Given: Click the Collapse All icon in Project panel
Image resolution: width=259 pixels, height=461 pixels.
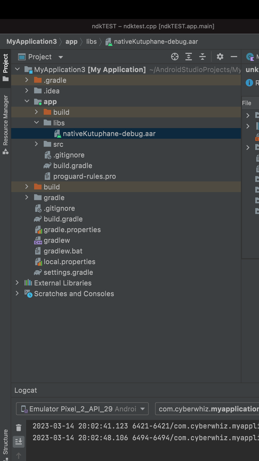Looking at the screenshot, I should coord(203,57).
